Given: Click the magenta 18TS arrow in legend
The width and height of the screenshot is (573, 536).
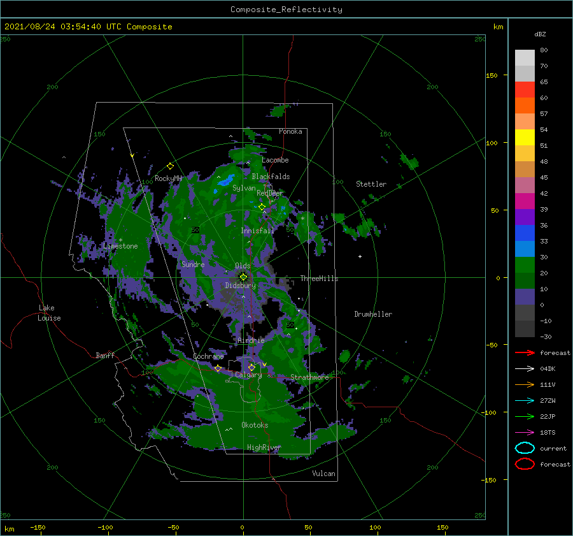Looking at the screenshot, I should click(525, 432).
